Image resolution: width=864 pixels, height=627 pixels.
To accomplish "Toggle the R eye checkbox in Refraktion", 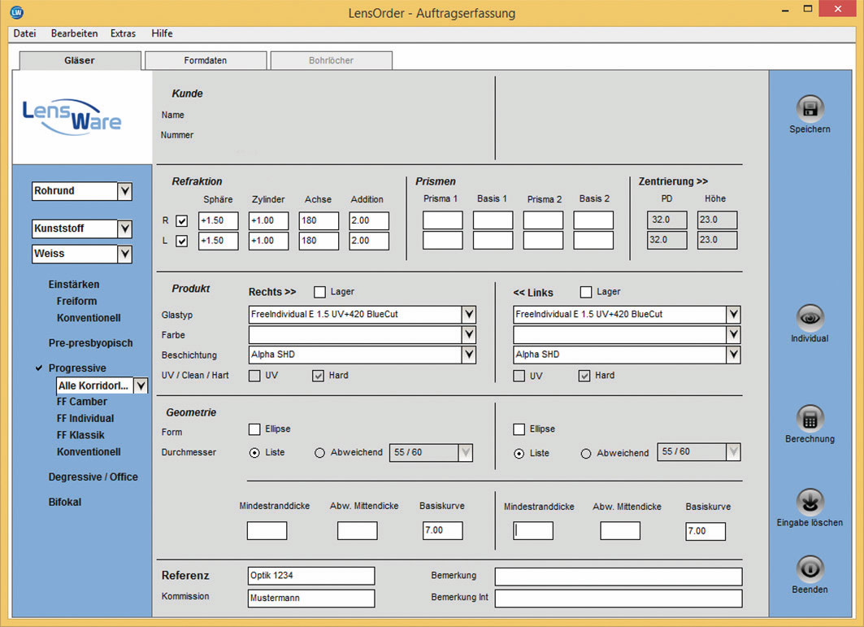I will click(181, 220).
